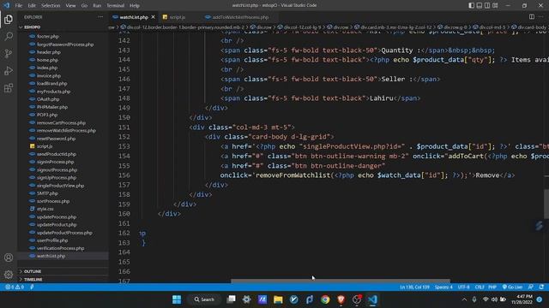549x308 pixels.
Task: Click the line and column indicator
Action: point(414,287)
